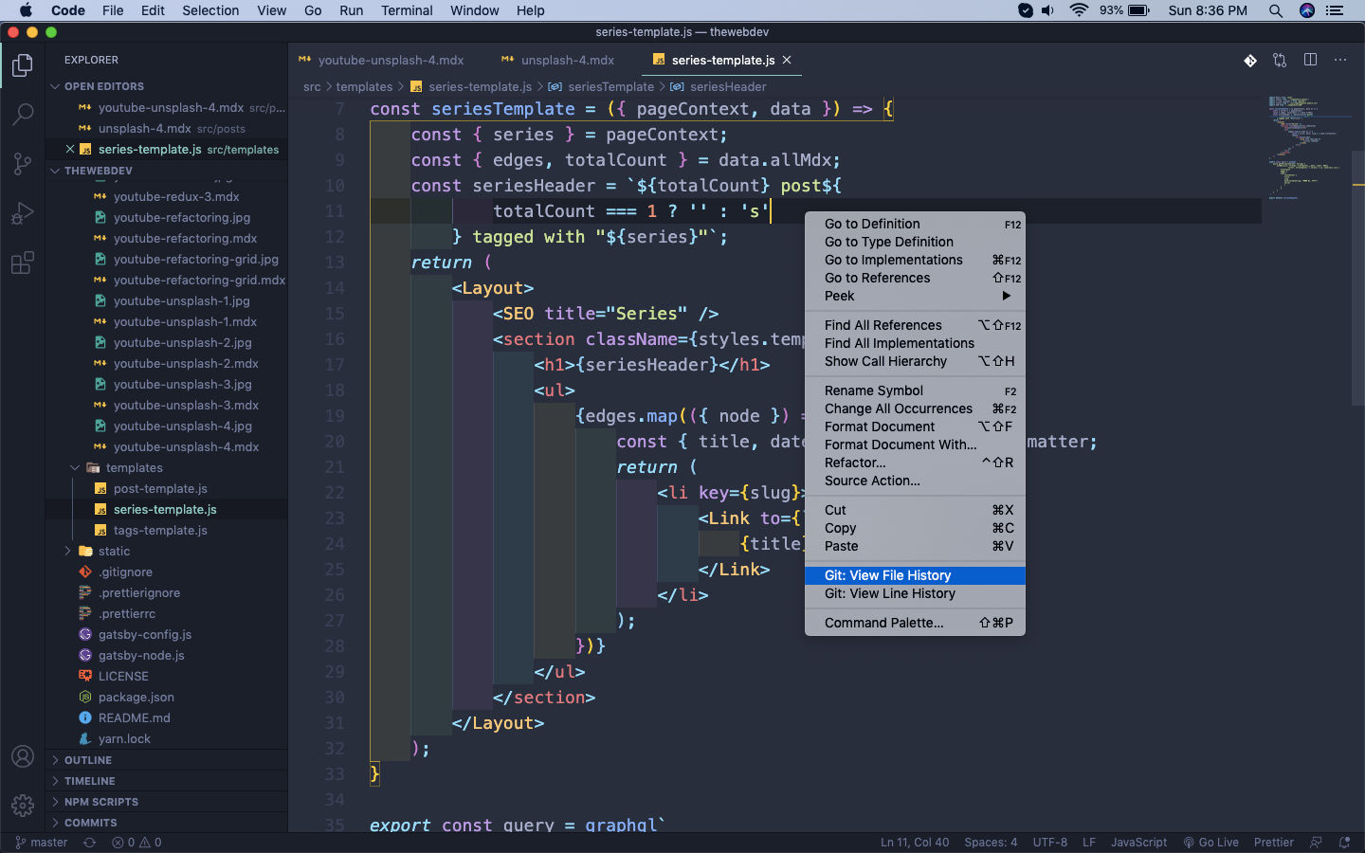Choose Find All References
Screen dimensions: 1365x853
tap(915, 325)
